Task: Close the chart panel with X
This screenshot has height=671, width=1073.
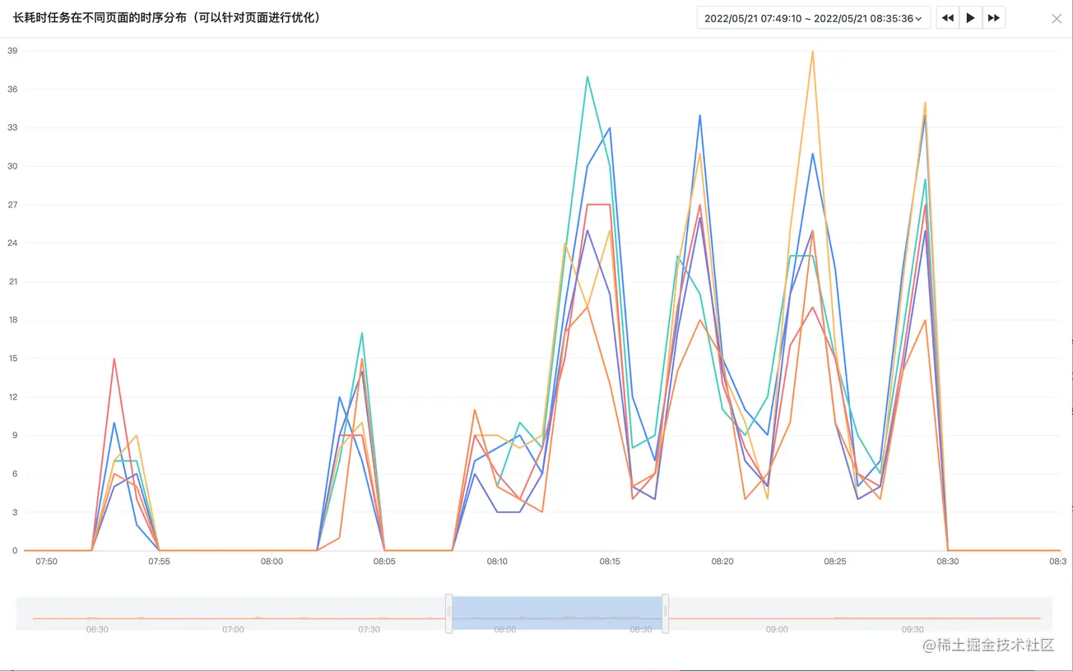Action: coord(1057,18)
